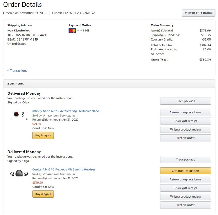Expand the Transactions section
Image resolution: width=218 pixels, height=215 pixels.
[x=17, y=71]
